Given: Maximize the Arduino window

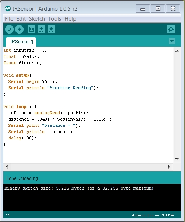Looking at the screenshot, I should point(158,8).
